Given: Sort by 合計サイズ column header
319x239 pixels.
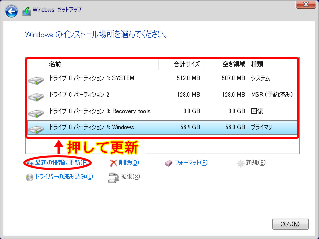Looking at the screenshot, I should 186,64.
